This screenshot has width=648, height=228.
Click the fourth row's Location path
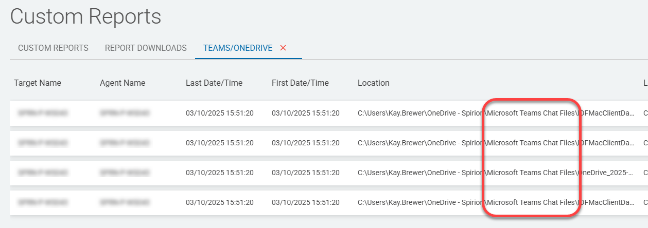pos(495,203)
